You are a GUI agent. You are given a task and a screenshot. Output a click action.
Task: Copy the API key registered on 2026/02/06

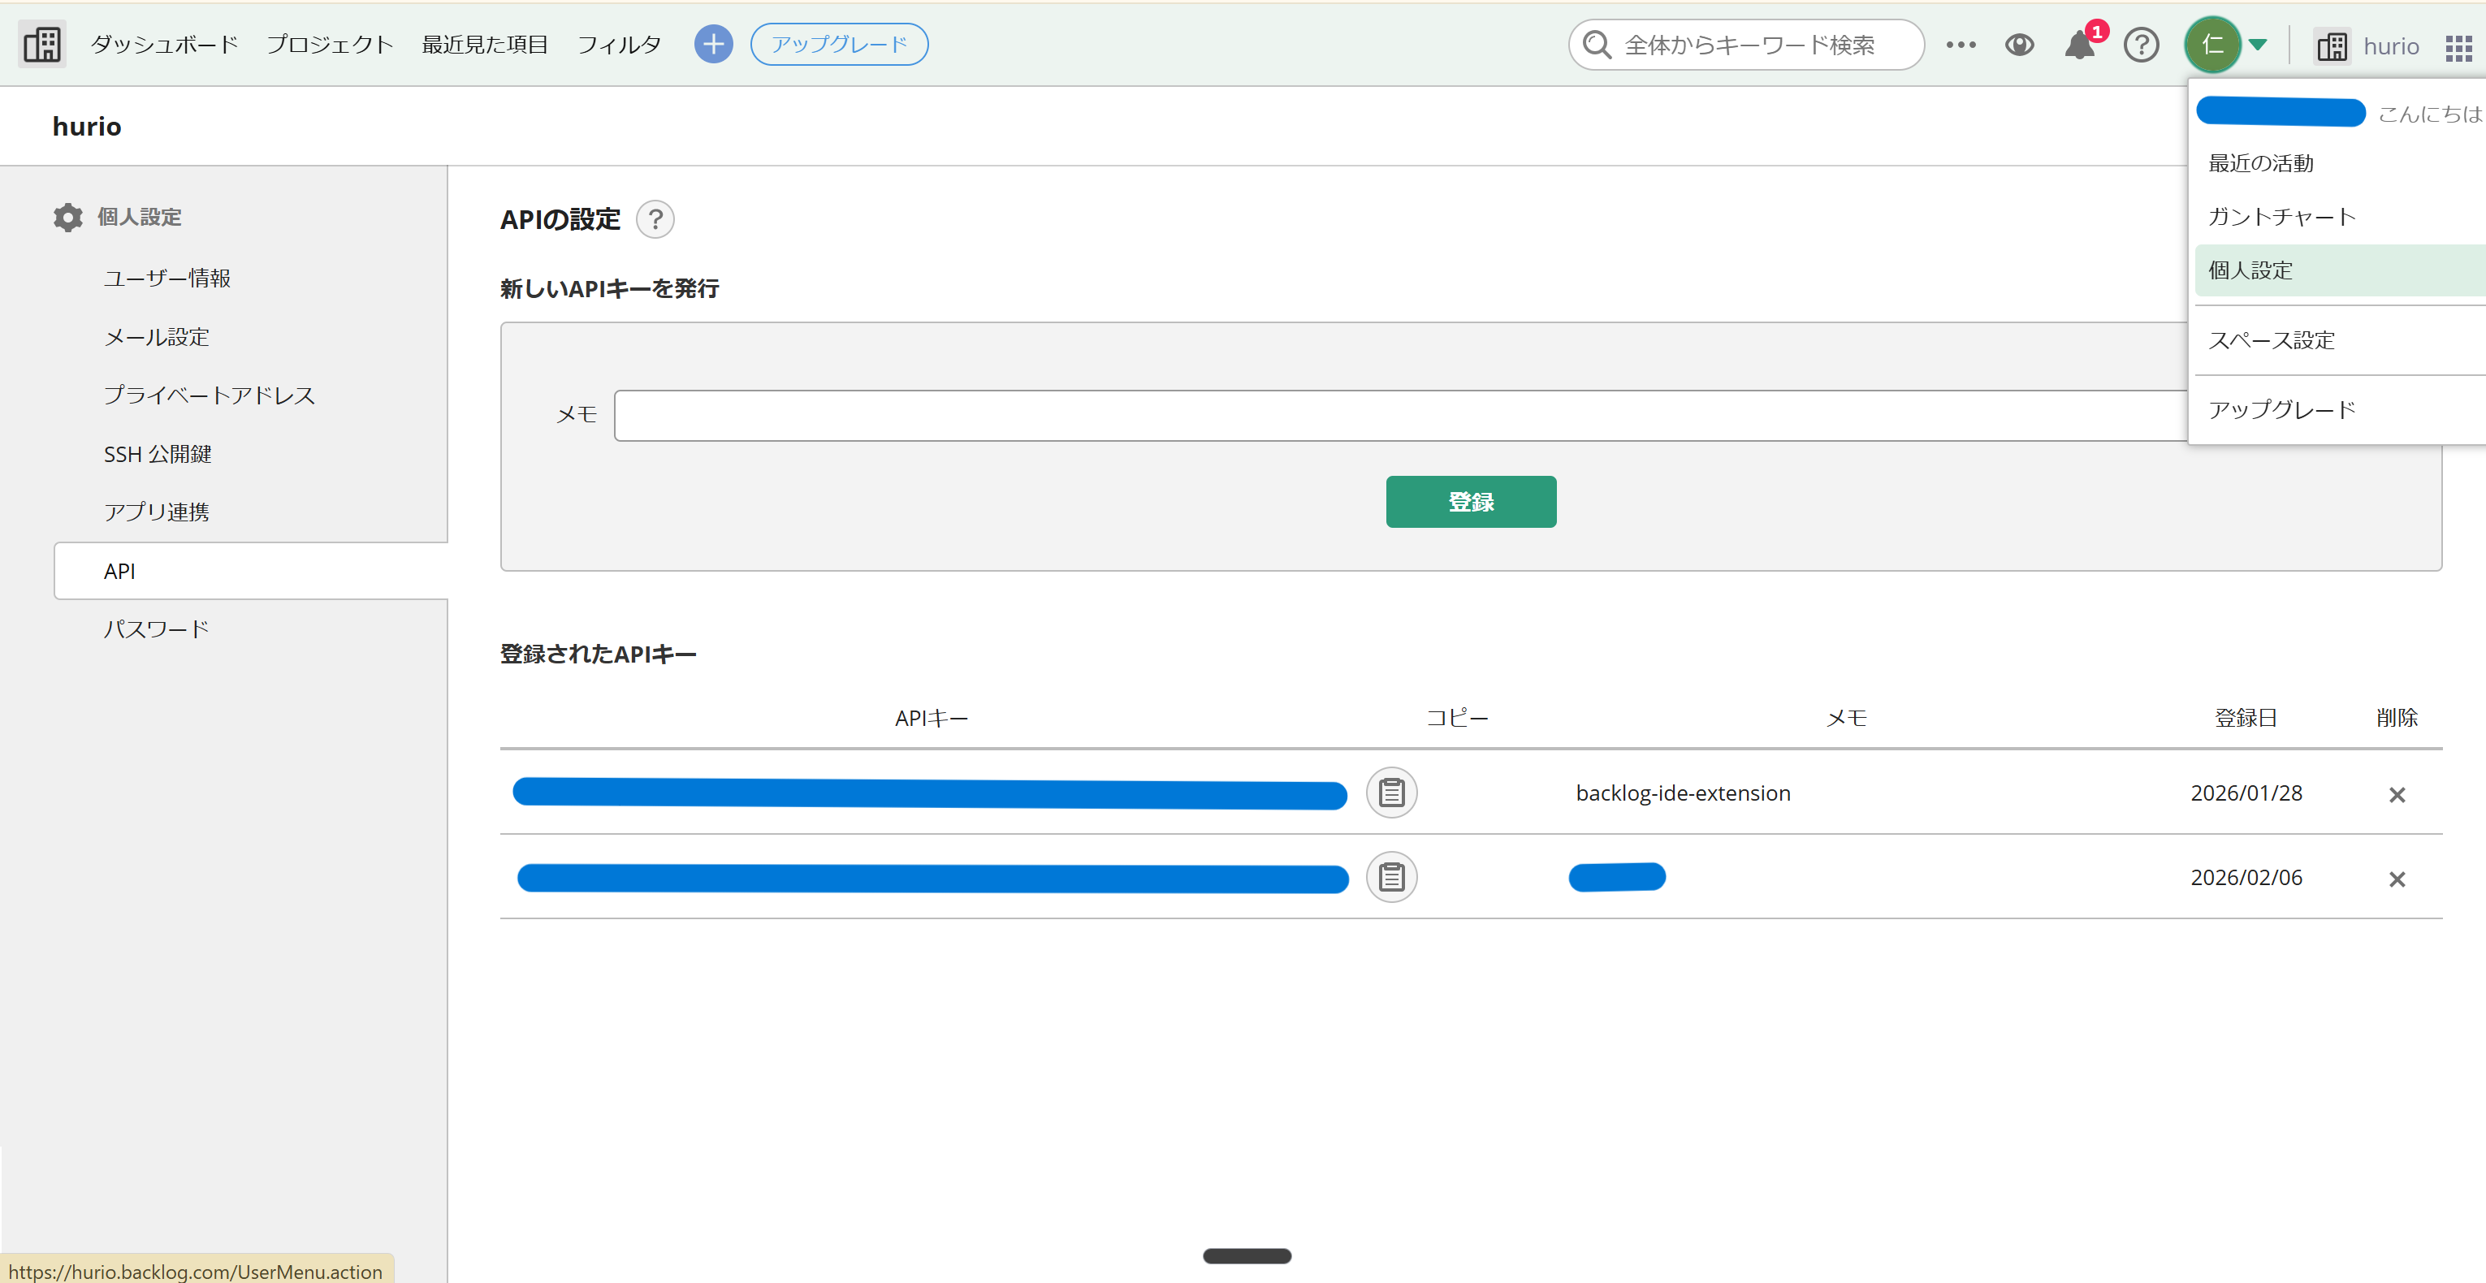[x=1391, y=877]
